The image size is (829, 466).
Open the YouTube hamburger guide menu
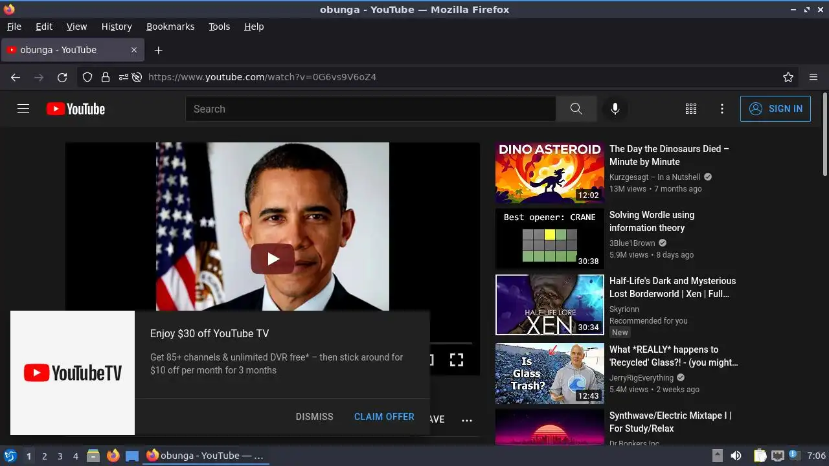pyautogui.click(x=23, y=109)
